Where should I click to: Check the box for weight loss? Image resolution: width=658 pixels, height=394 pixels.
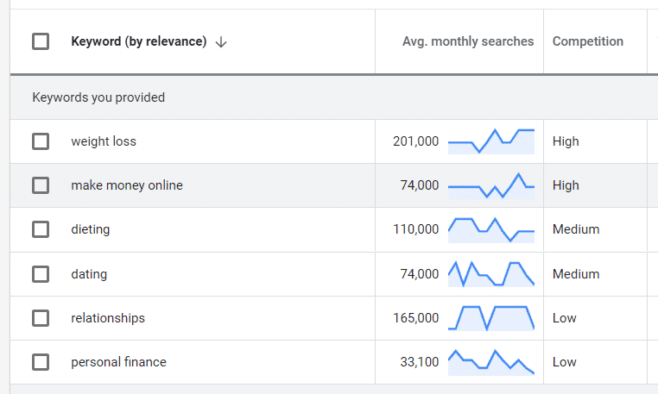[41, 141]
